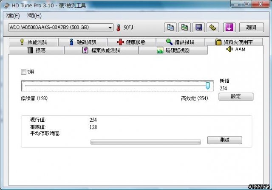The image size is (272, 190).
Task: Click the AAM slider thumb at 254
Action: click(208, 86)
